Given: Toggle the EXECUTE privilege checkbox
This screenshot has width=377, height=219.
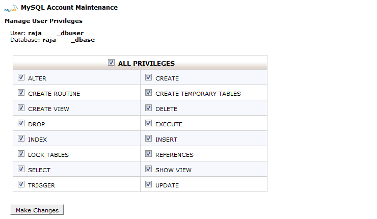Looking at the screenshot, I should [149, 124].
